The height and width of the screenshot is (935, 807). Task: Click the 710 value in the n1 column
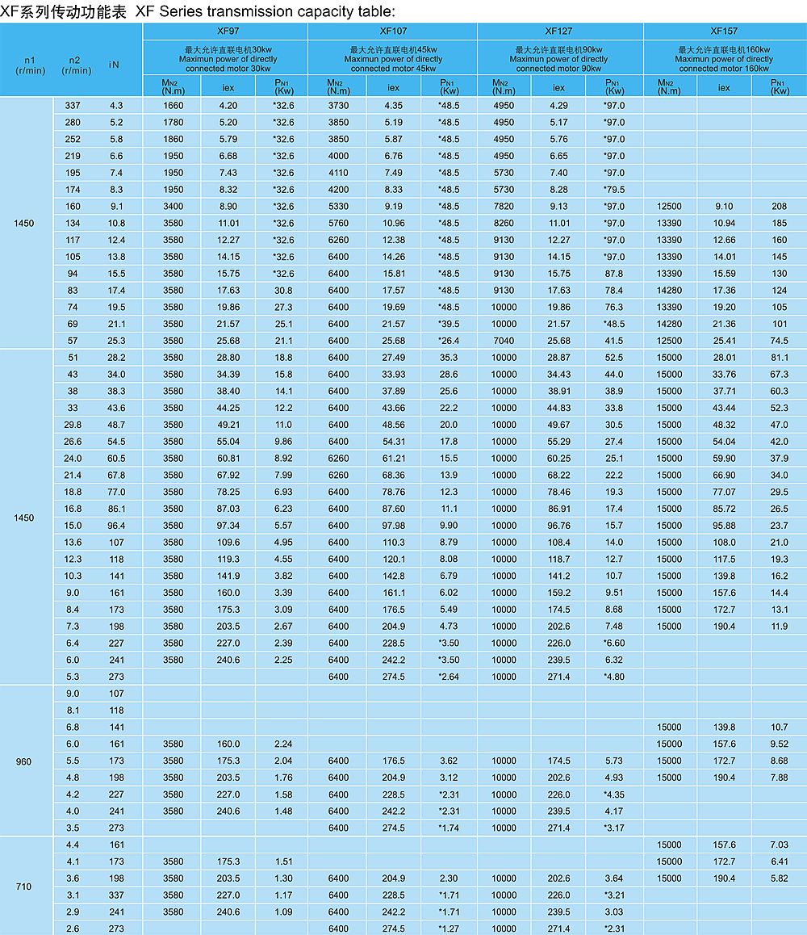coord(24,887)
